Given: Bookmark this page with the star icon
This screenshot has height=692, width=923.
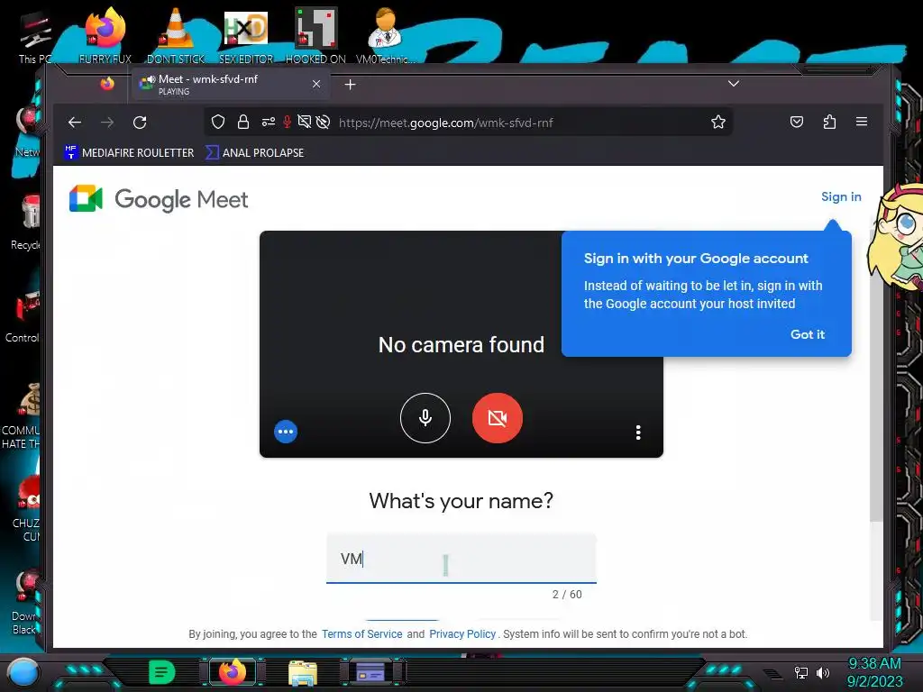Looking at the screenshot, I should click(718, 122).
